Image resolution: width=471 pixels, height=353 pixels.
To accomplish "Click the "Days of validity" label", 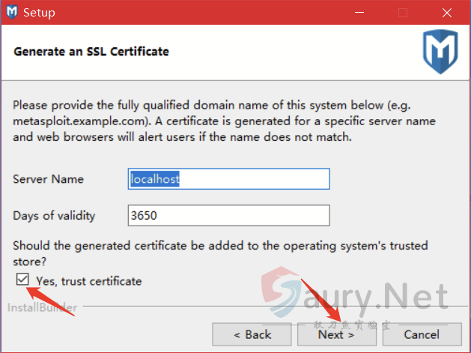I will (x=54, y=216).
